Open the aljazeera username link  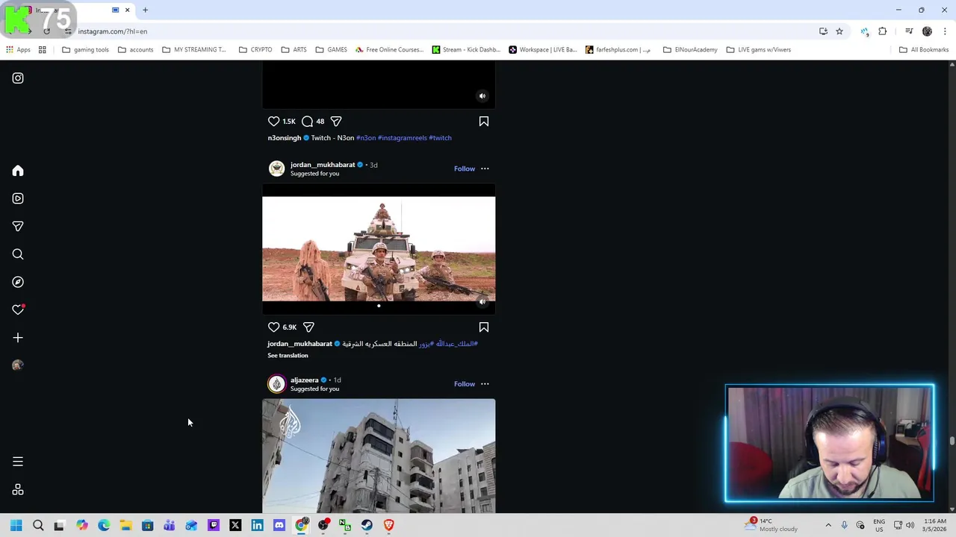[x=304, y=380]
